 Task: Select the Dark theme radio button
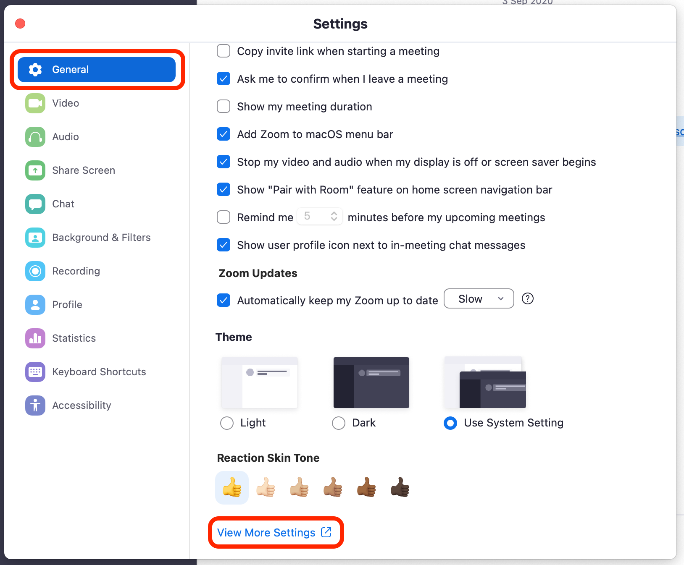click(339, 423)
